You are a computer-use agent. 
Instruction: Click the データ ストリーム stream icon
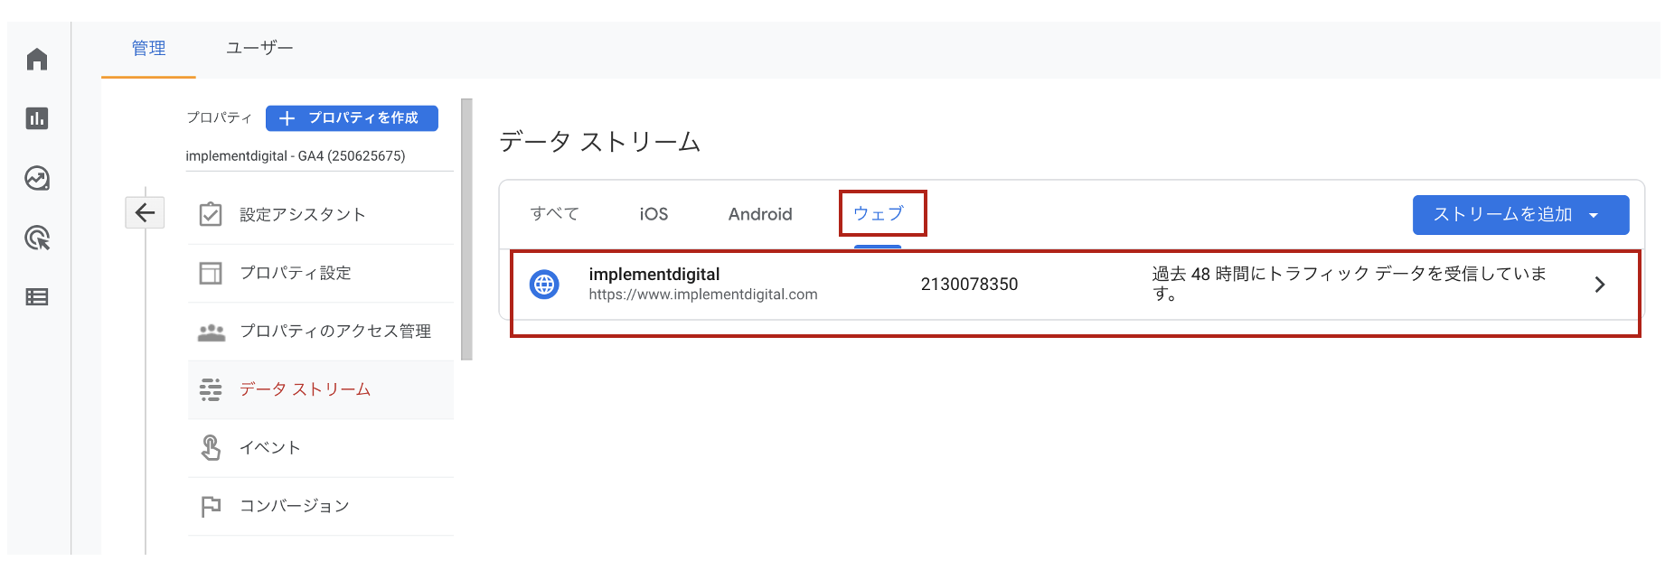pyautogui.click(x=211, y=389)
